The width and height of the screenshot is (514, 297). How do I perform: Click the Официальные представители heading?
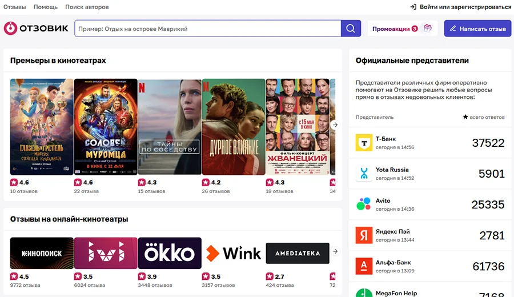412,61
